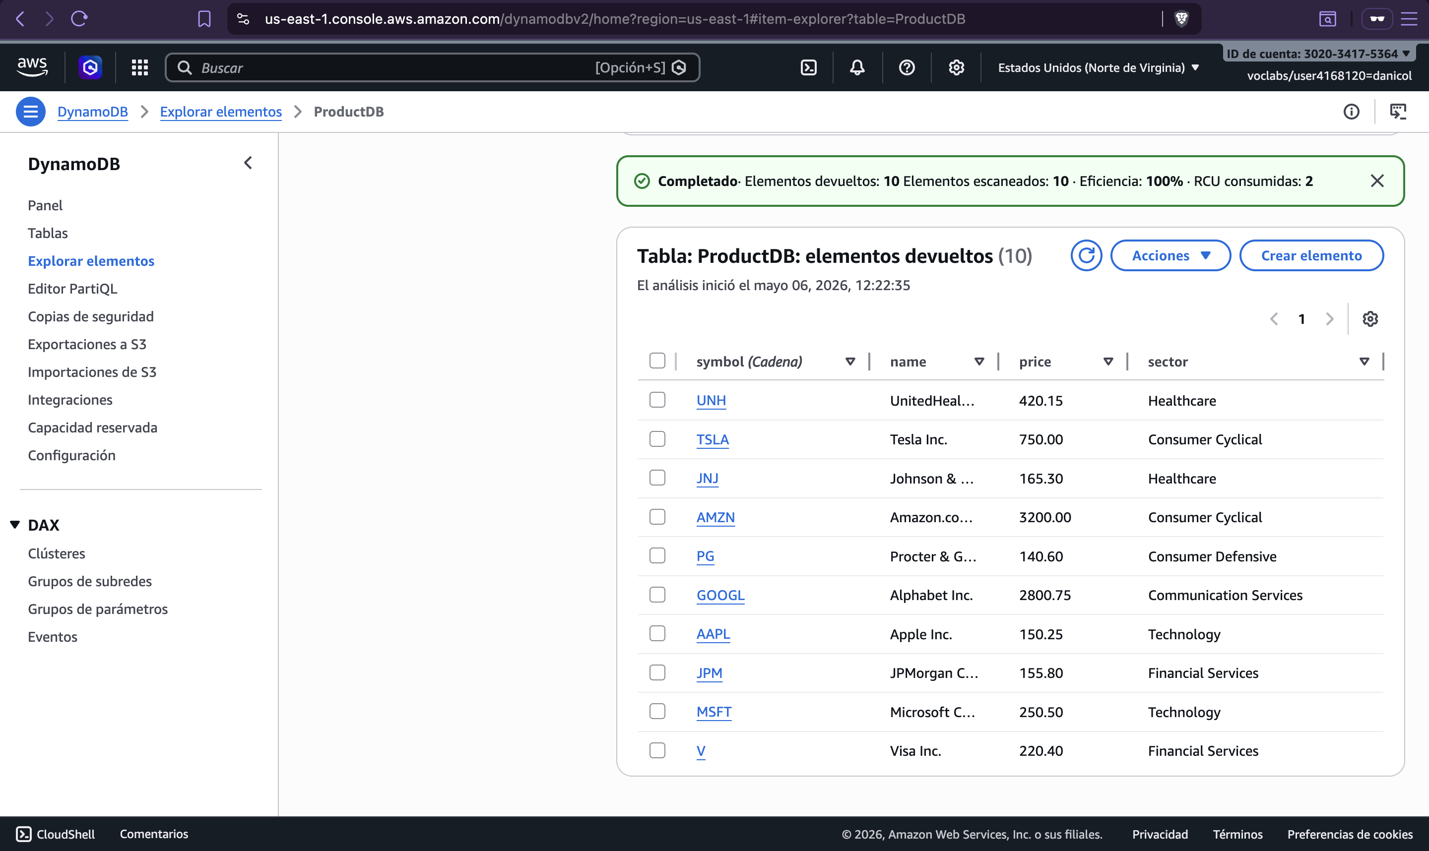Check the box for the UNH row
Viewport: 1429px width, 851px height.
point(657,400)
